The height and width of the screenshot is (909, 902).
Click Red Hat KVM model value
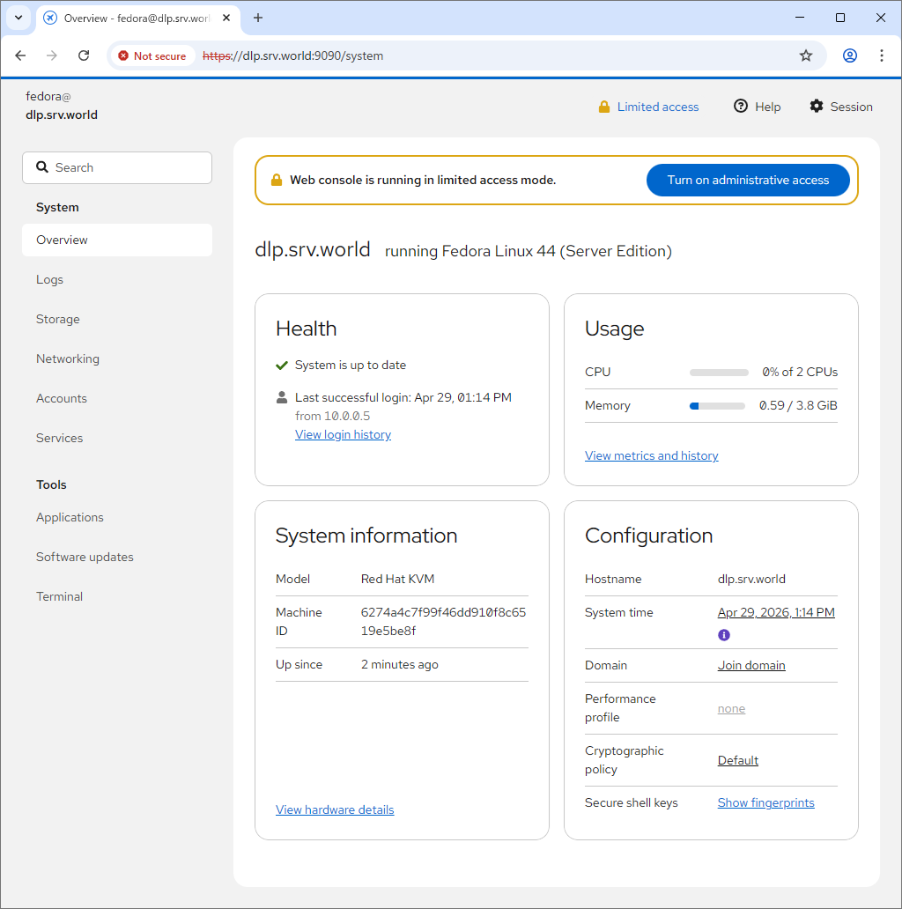(x=397, y=580)
